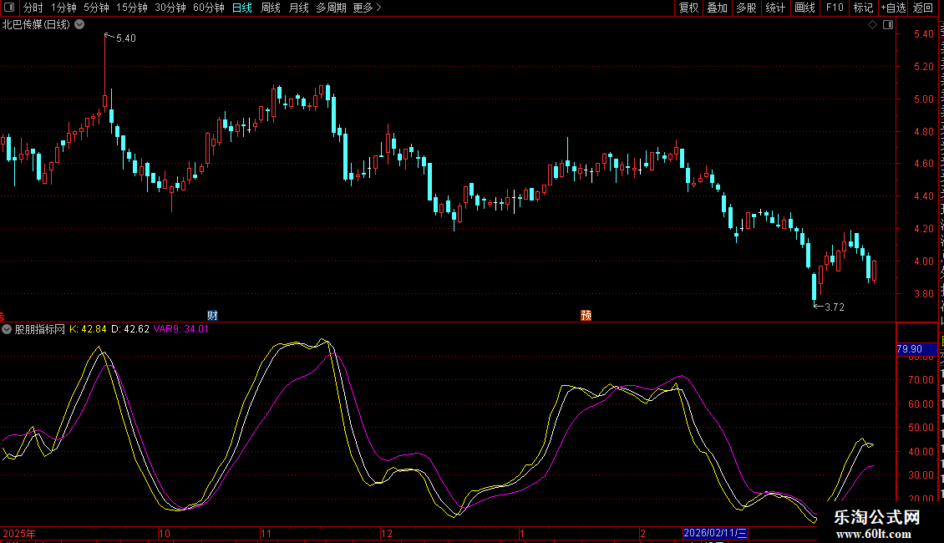
Task: Click the 2026/02/11 date marker on the timeline
Action: (716, 533)
